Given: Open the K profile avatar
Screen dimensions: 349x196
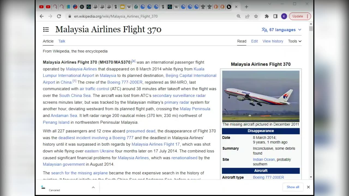Looking at the screenshot, I should [x=284, y=16].
